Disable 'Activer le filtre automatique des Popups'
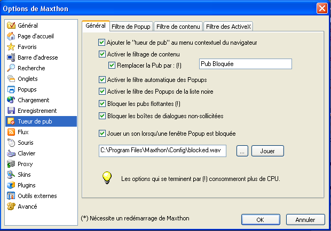The image size is (331, 231). (x=102, y=80)
